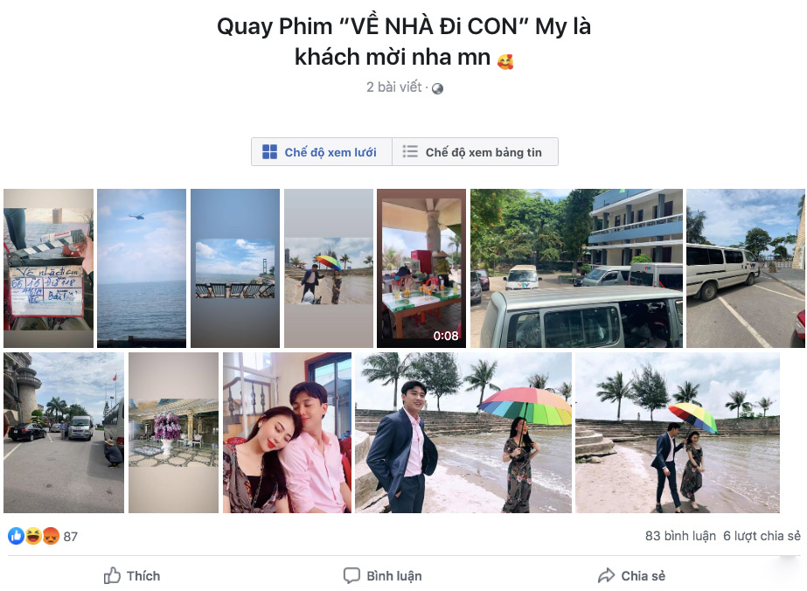The width and height of the screenshot is (807, 591).
Task: Click the blue Like reaction icon
Action: [x=16, y=536]
